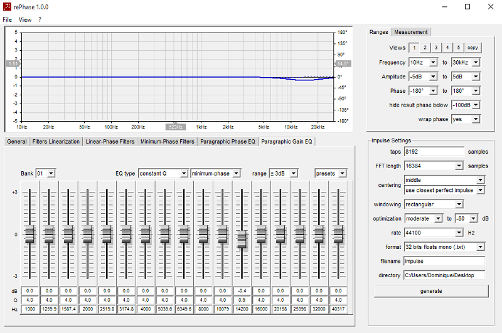Click the 14200 Hz gain slider handle
The image size is (502, 333).
242,240
